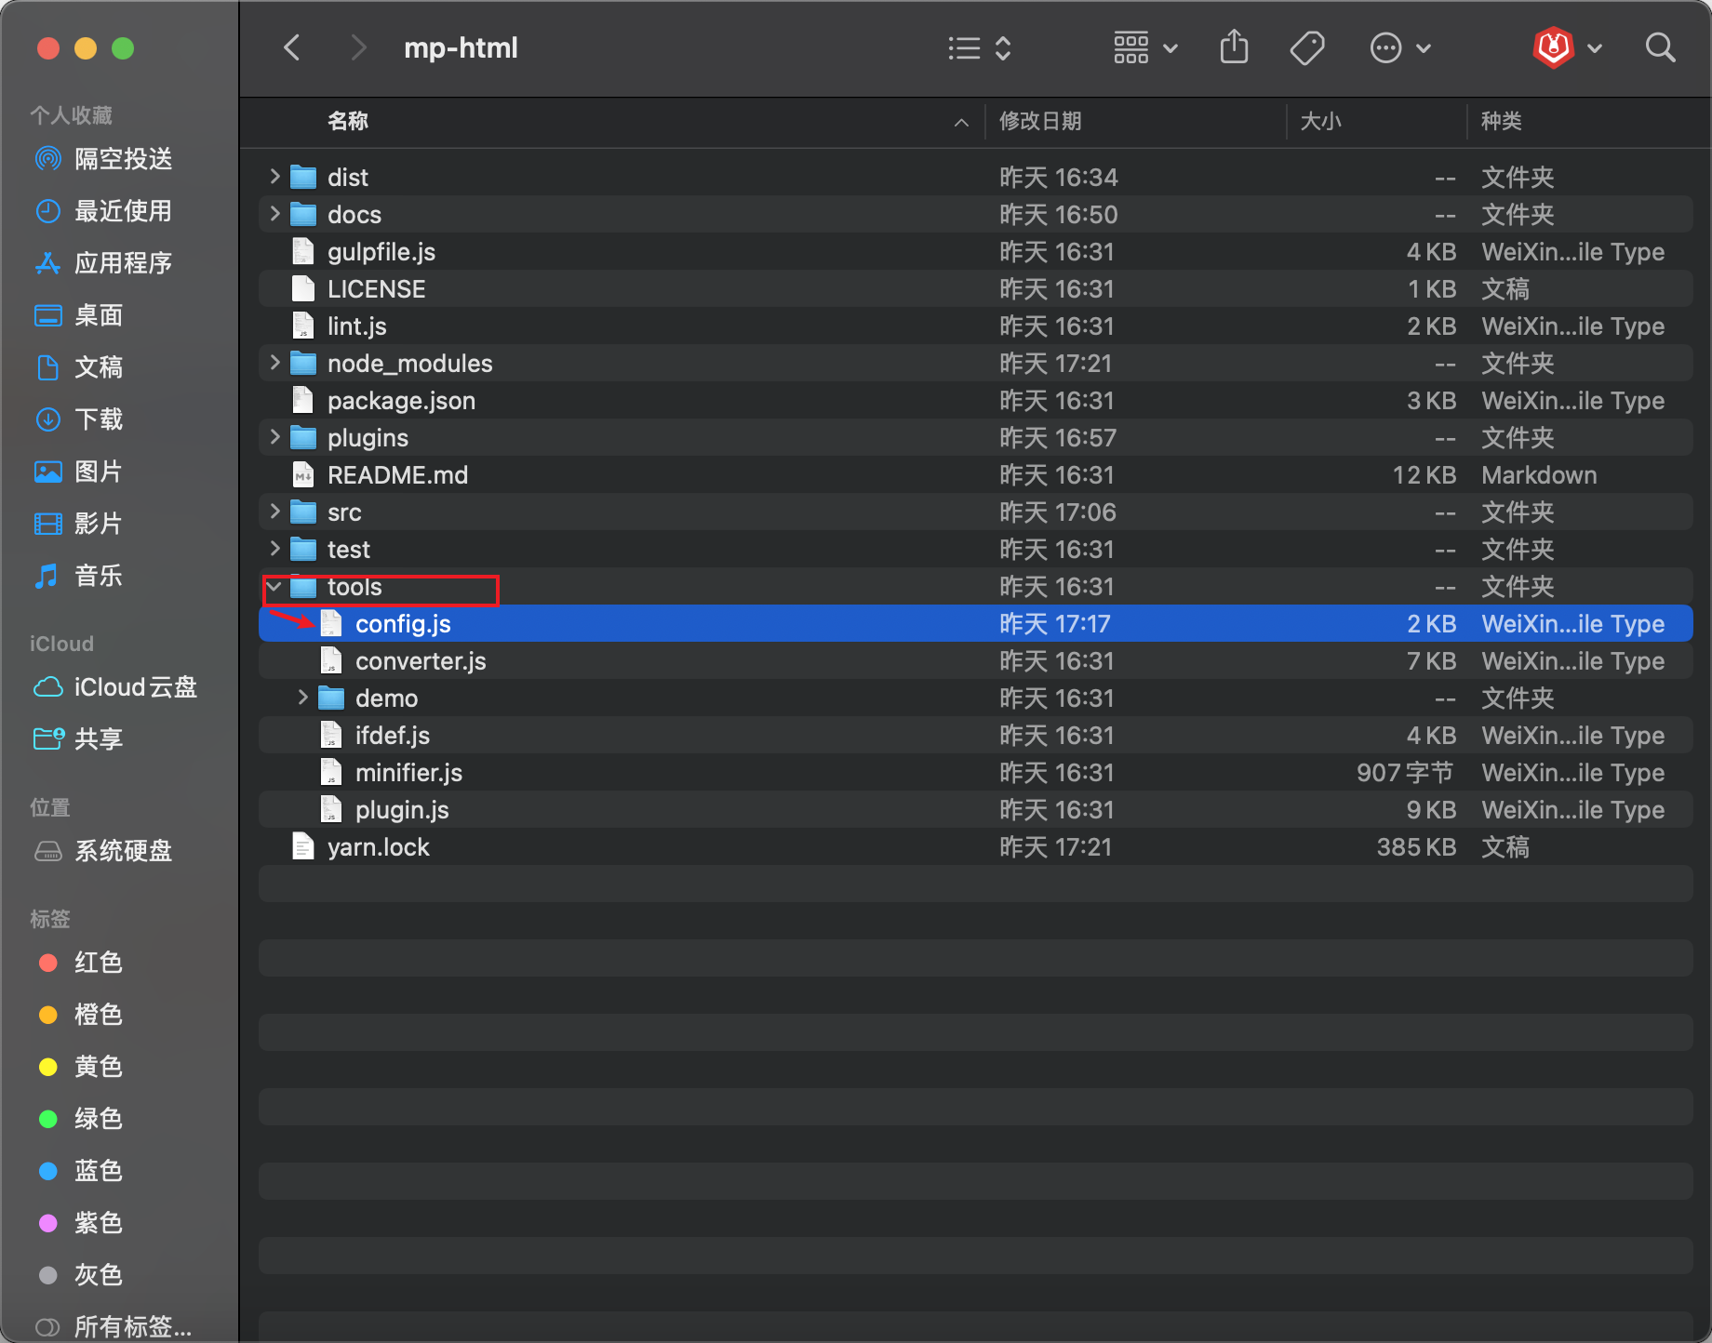This screenshot has height=1343, width=1712.
Task: Open the list view switcher
Action: (x=979, y=47)
